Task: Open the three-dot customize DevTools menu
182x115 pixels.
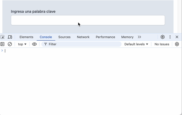Action: tap(170, 37)
